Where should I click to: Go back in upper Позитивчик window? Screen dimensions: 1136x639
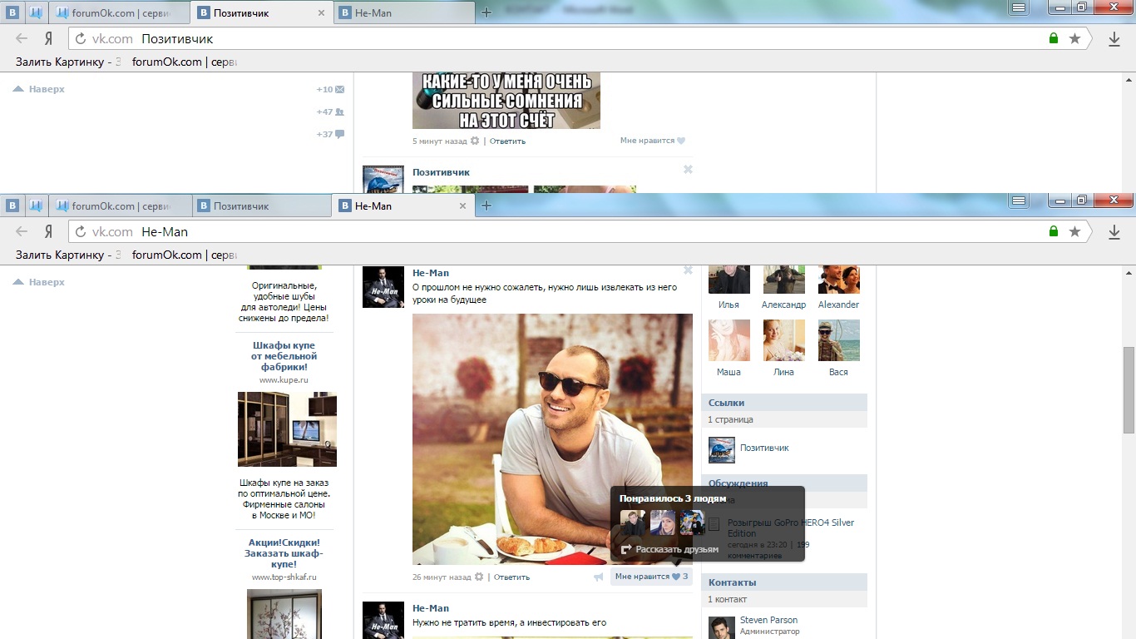(22, 38)
